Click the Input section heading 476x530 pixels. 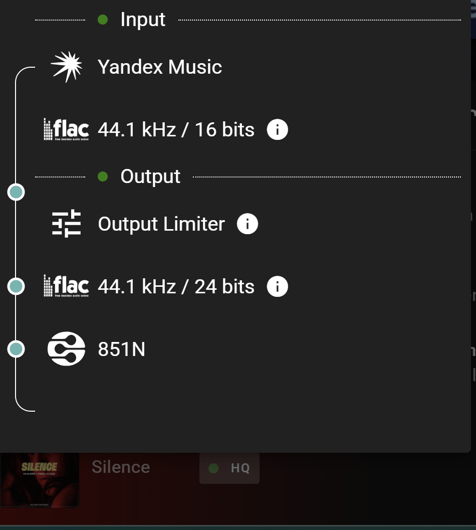(x=143, y=20)
